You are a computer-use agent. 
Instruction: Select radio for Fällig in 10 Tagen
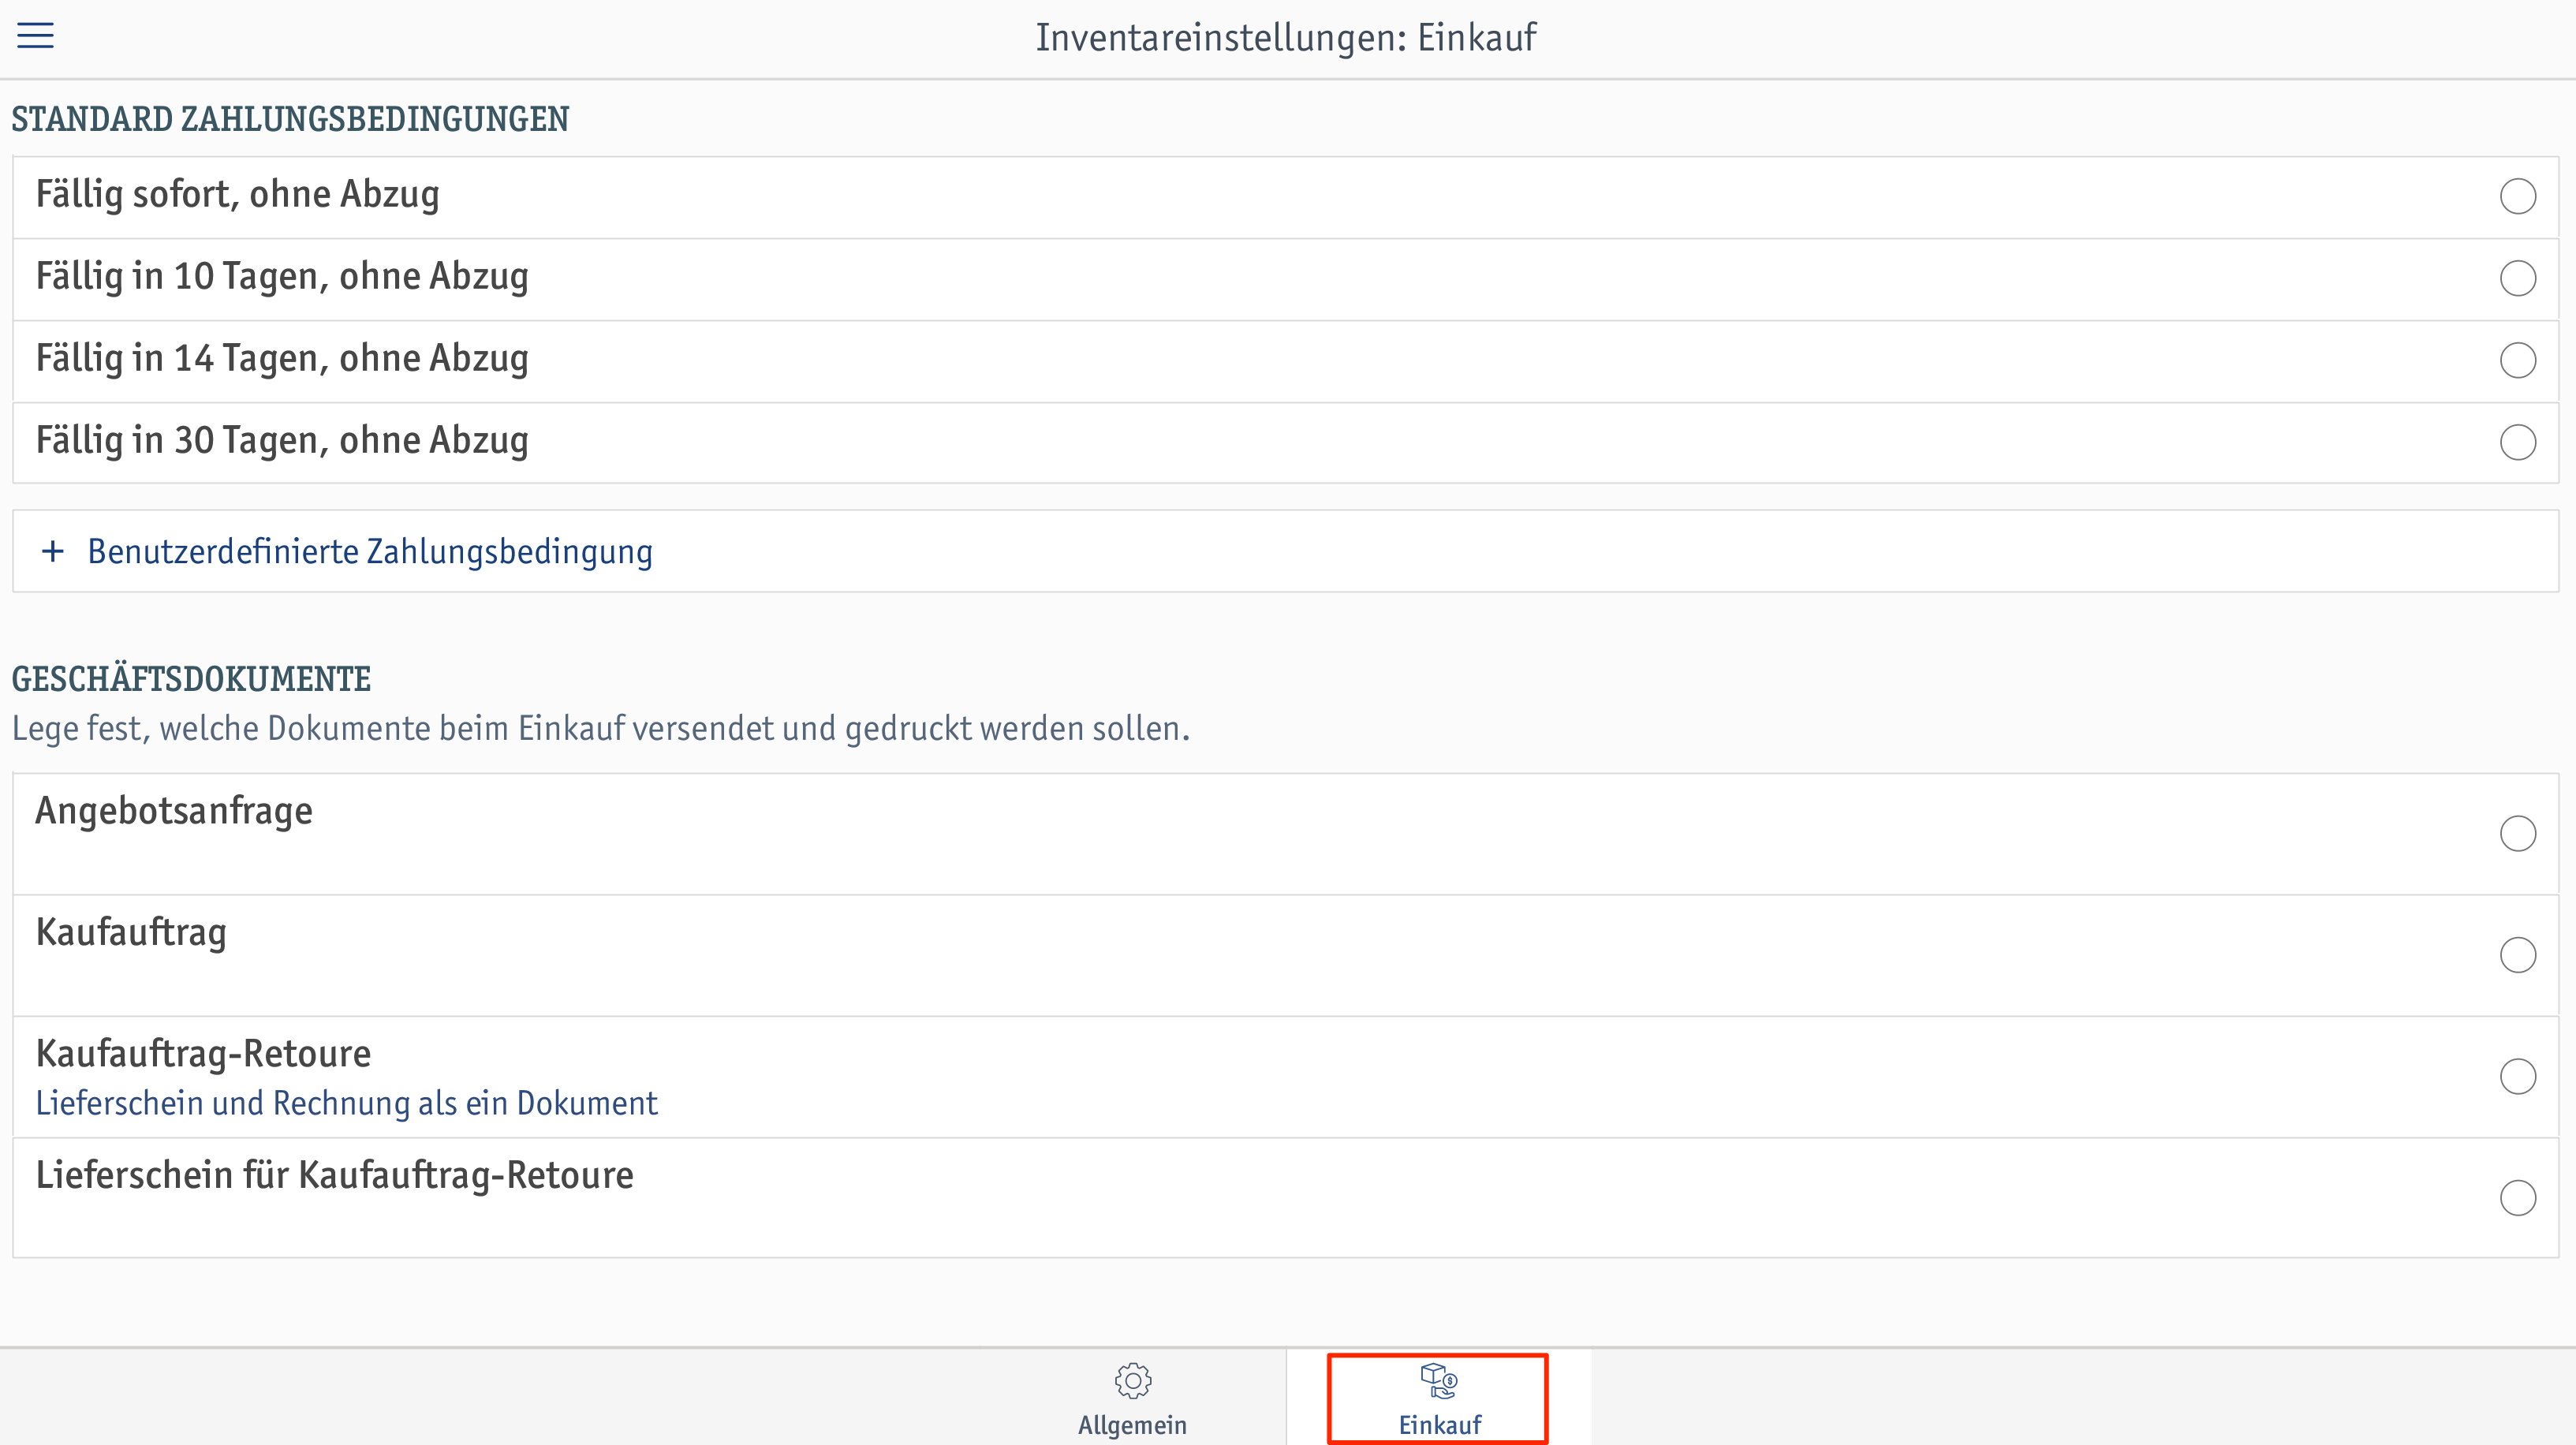(2517, 278)
